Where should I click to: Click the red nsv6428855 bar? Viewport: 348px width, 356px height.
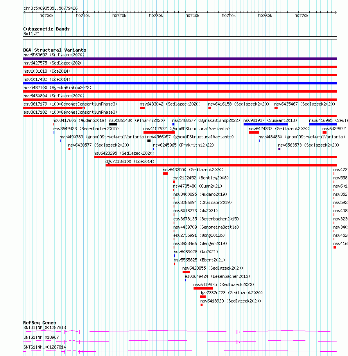coord(186,272)
